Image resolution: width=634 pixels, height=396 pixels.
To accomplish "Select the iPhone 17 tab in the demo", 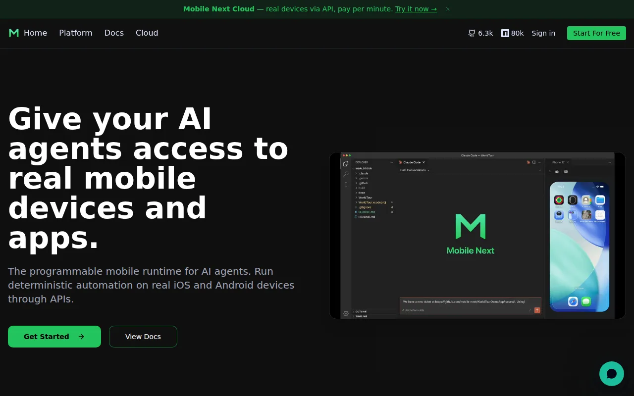I will point(558,162).
